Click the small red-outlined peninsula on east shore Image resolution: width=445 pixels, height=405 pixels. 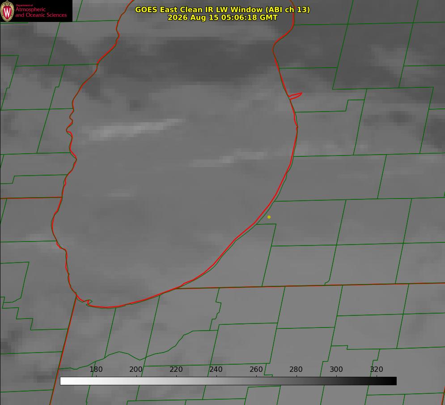[x=295, y=95]
